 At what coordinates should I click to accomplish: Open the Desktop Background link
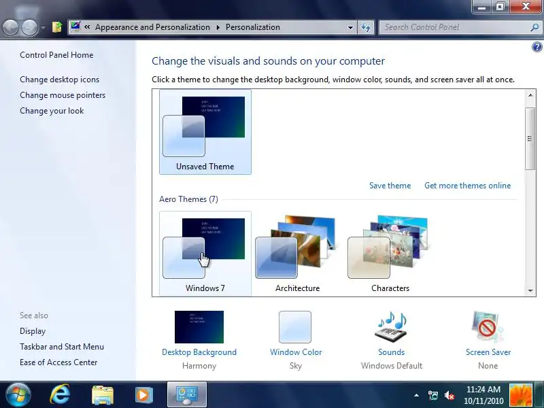(x=199, y=352)
